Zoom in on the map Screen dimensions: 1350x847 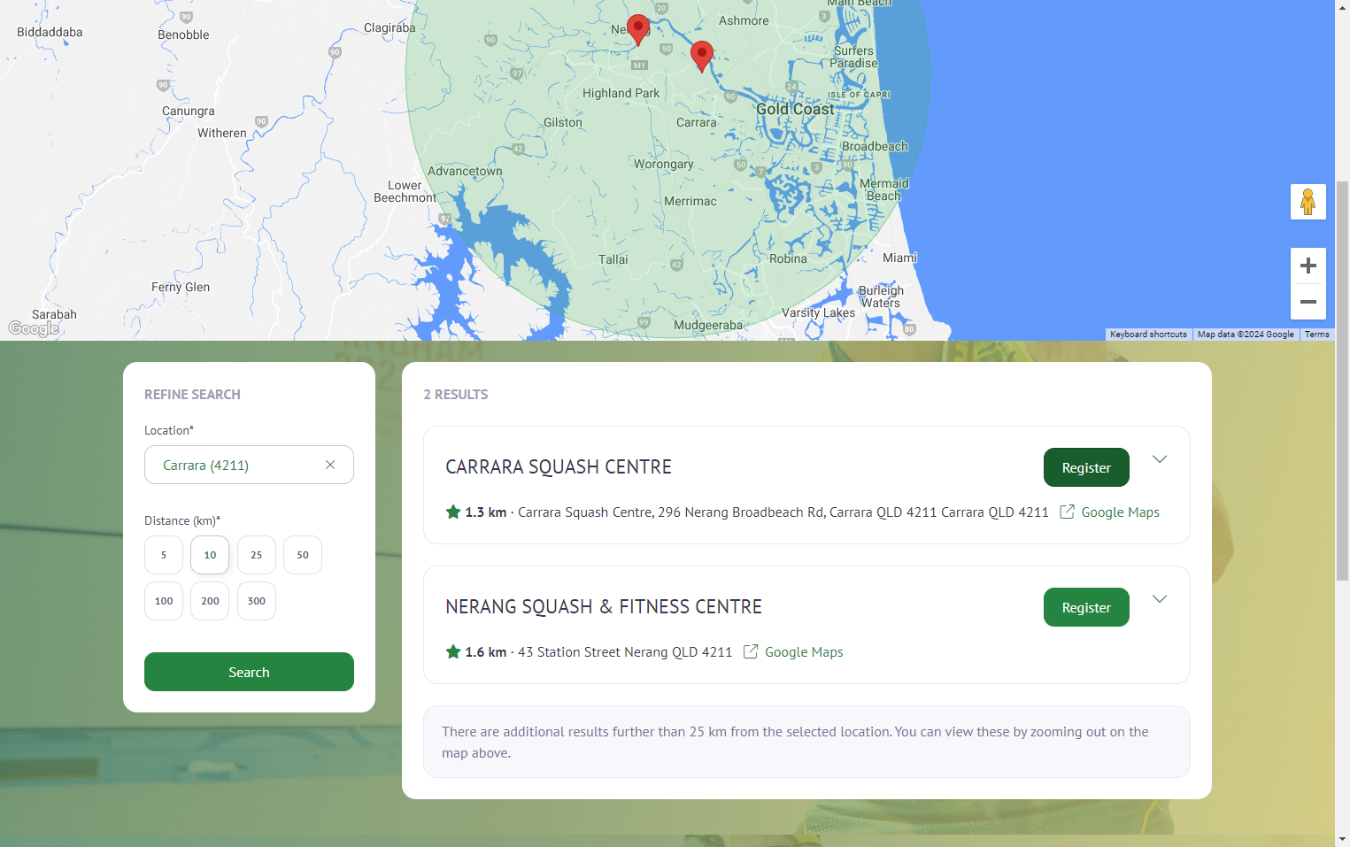(1308, 266)
